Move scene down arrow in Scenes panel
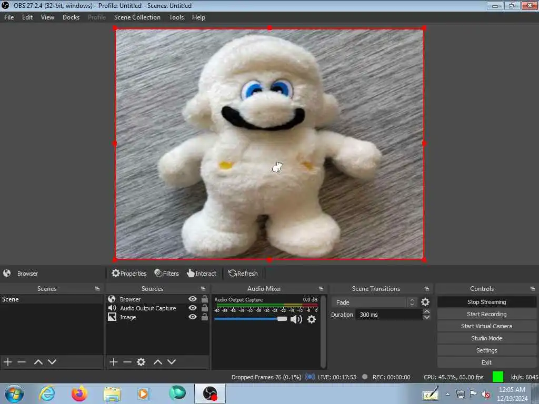The width and height of the screenshot is (539, 404). (52, 362)
